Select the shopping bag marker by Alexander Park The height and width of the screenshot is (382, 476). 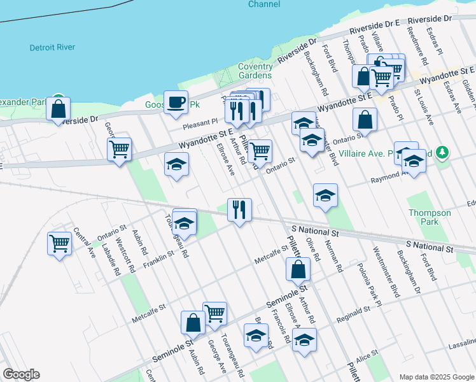coord(58,108)
